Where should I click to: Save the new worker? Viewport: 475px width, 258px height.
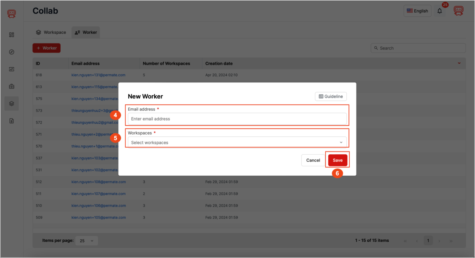pyautogui.click(x=337, y=160)
